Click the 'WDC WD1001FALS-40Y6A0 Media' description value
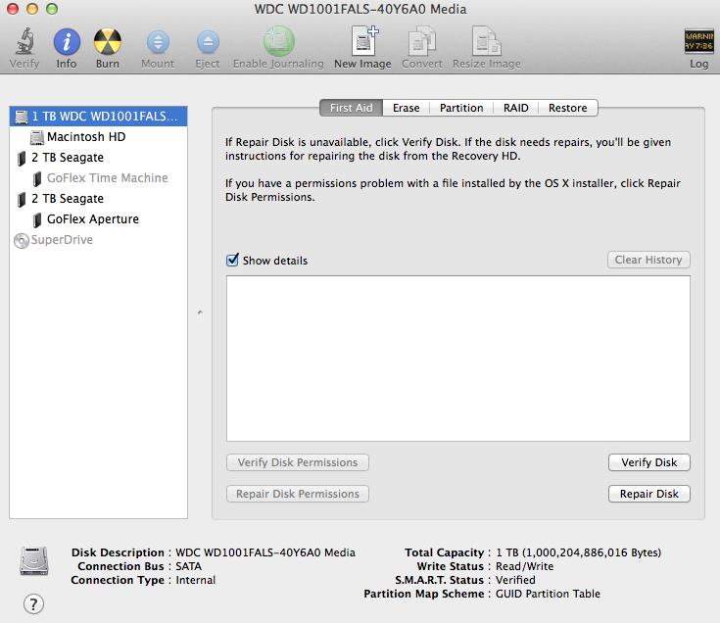 (265, 552)
